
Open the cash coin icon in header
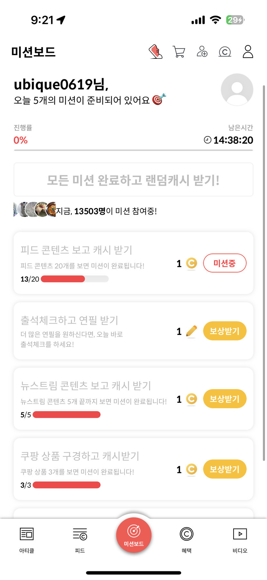225,52
